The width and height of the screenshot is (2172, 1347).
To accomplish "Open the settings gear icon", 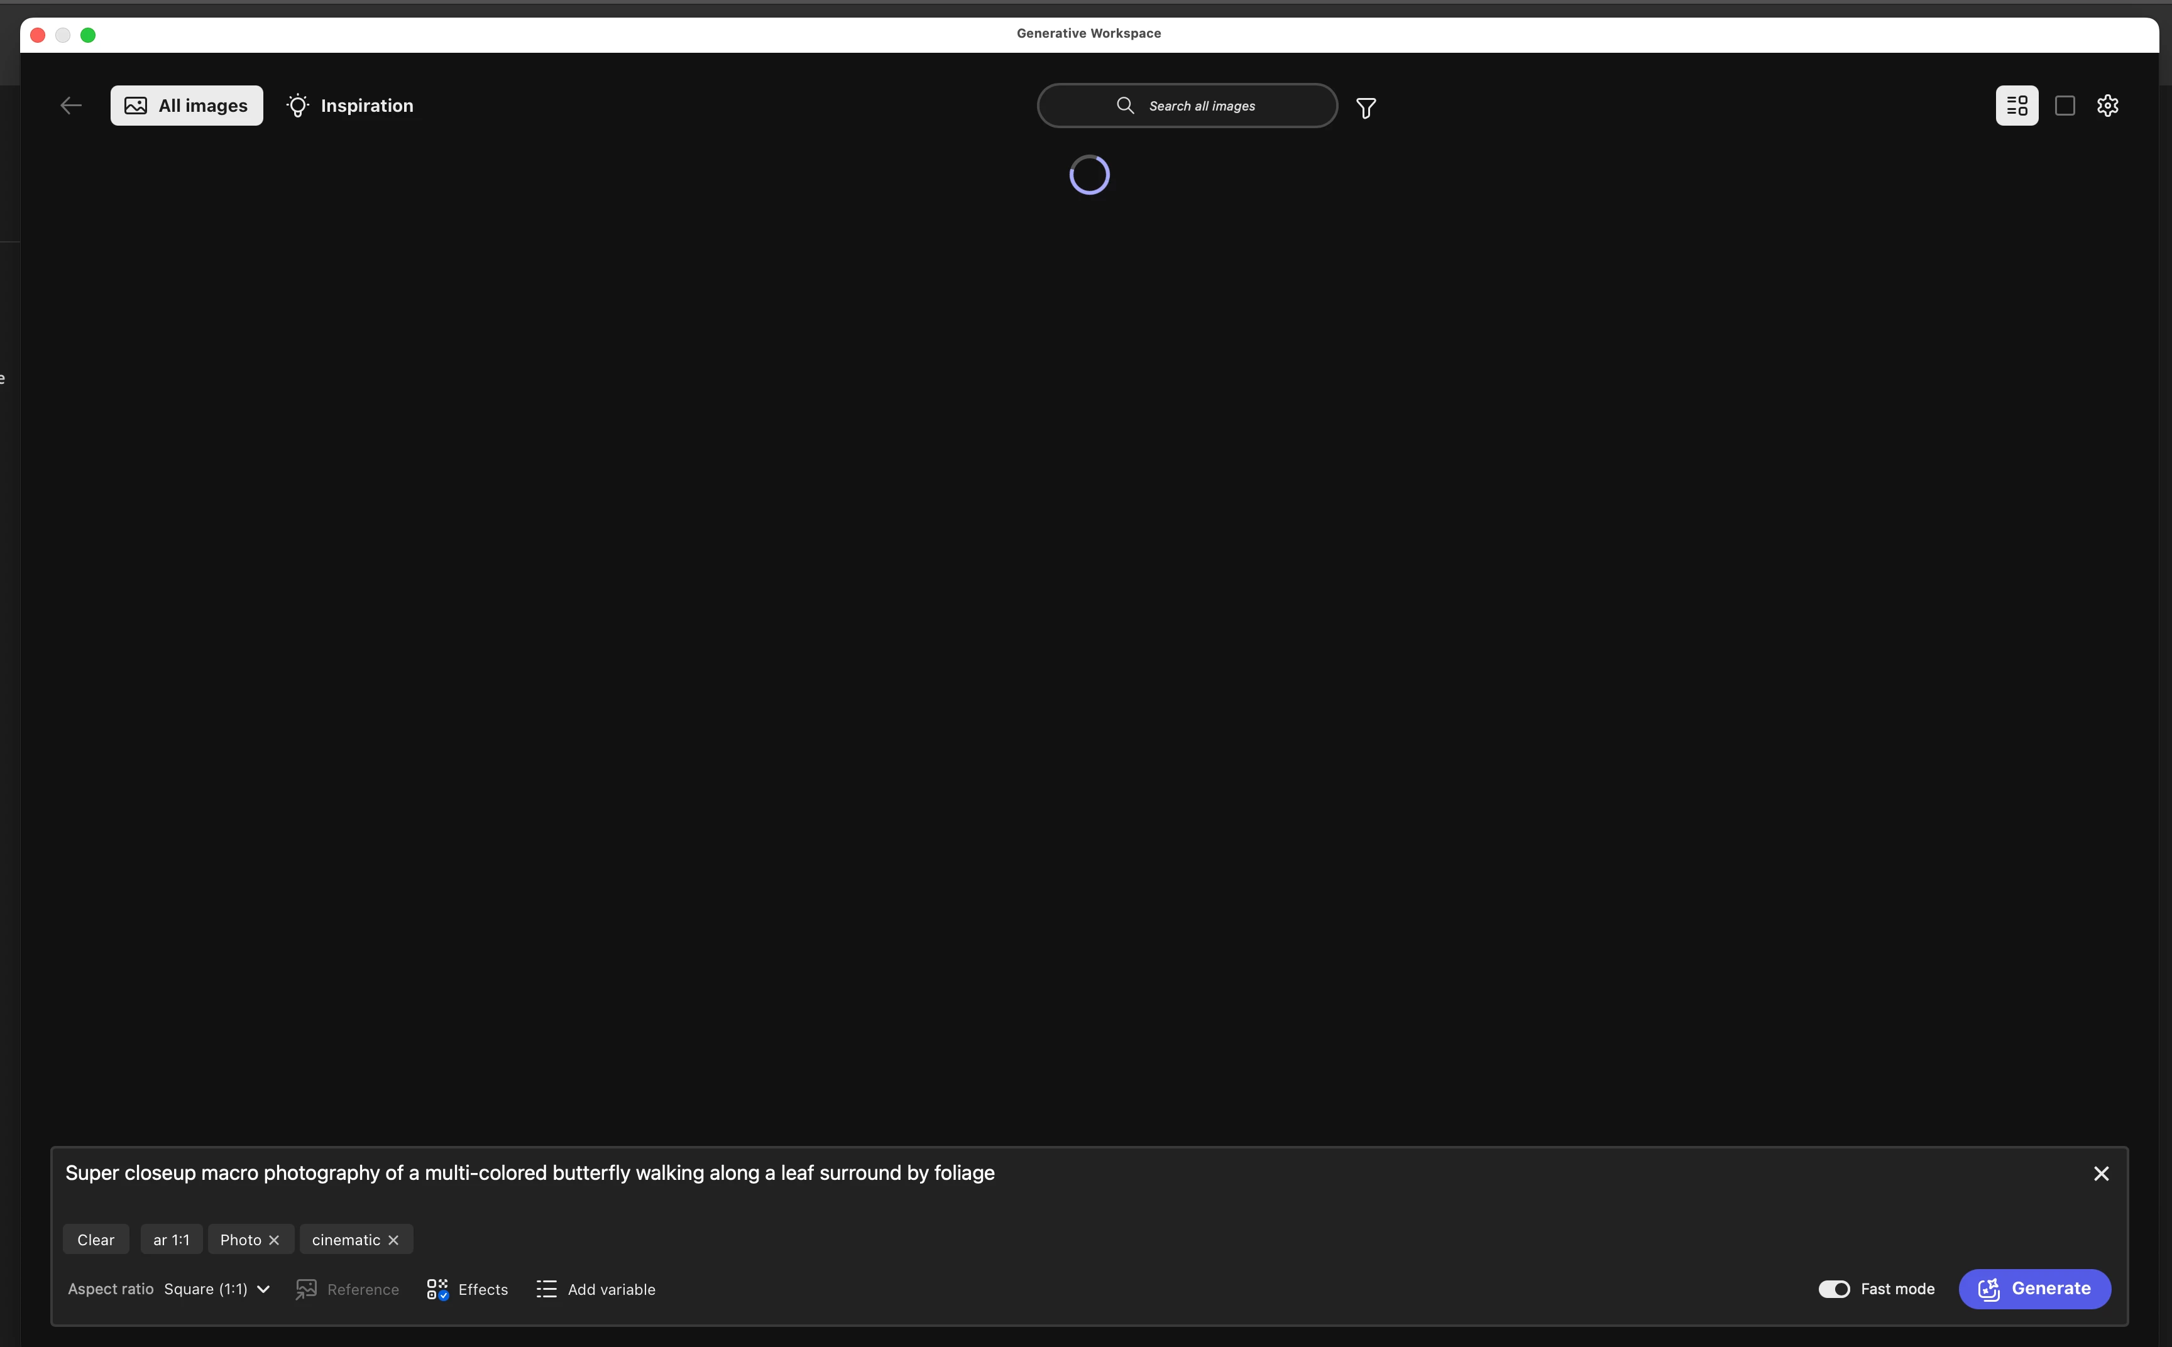I will tap(2107, 106).
